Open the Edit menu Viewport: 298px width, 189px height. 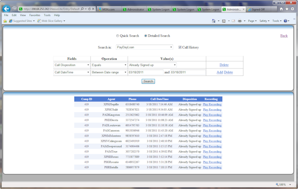[14, 15]
